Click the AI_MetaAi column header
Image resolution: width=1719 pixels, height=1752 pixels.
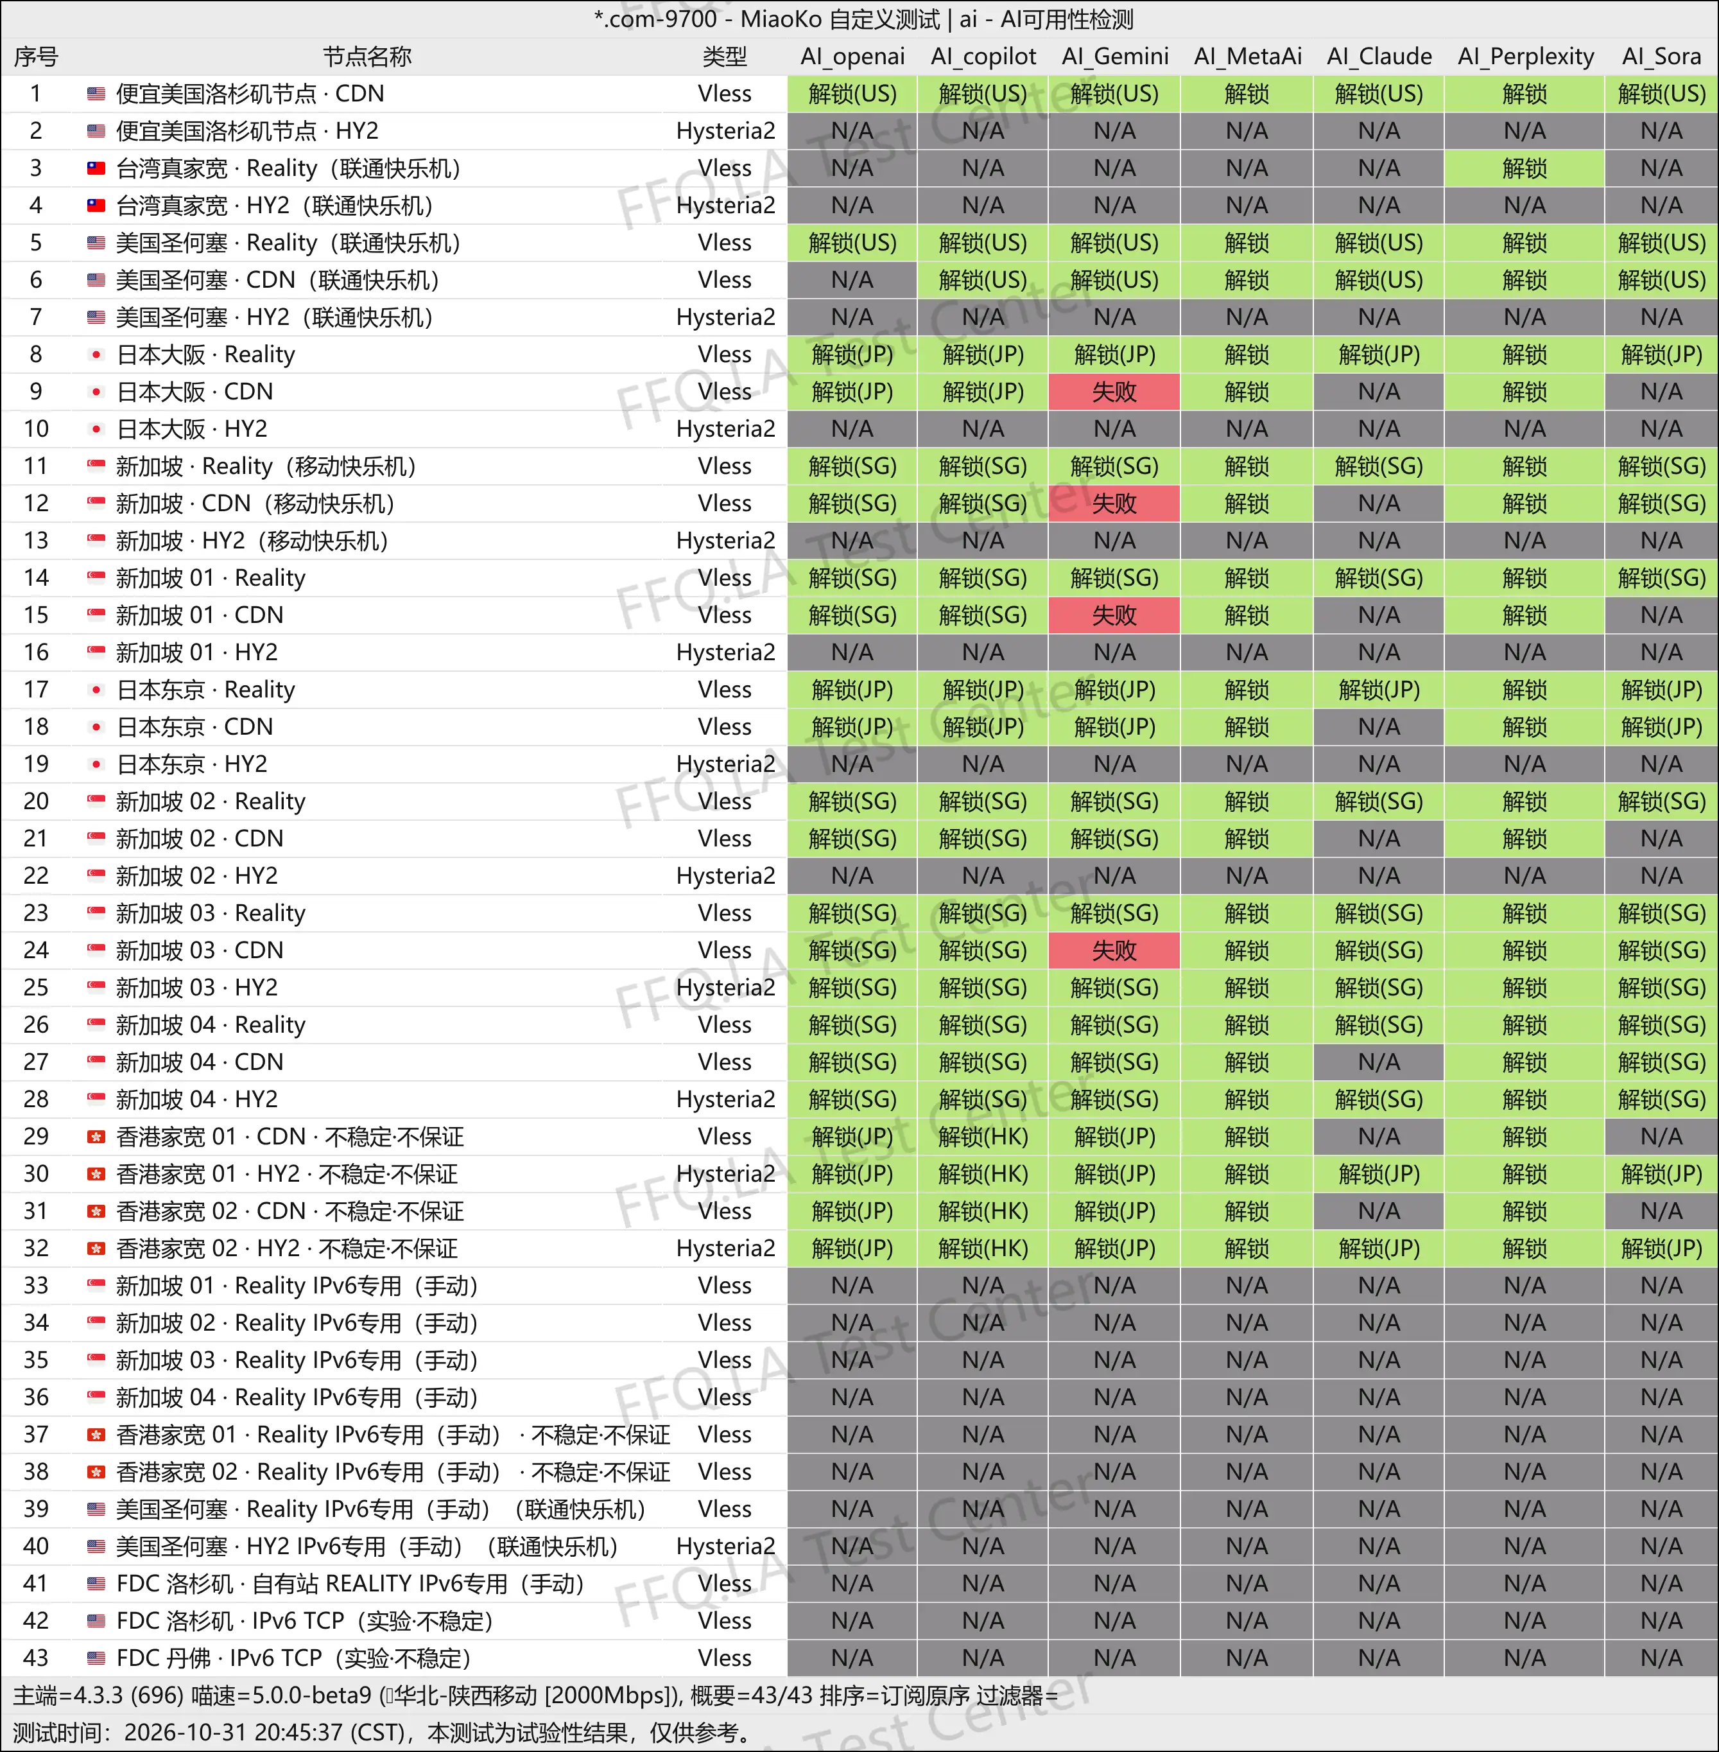click(1248, 56)
